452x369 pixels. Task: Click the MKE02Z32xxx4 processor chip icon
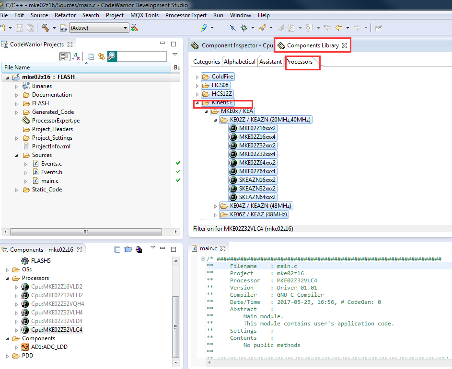233,154
